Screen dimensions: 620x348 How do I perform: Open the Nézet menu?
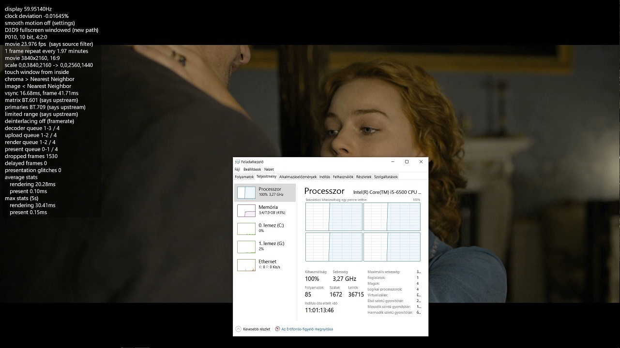tap(269, 170)
